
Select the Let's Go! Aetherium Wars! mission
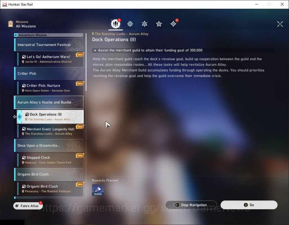coord(50,59)
